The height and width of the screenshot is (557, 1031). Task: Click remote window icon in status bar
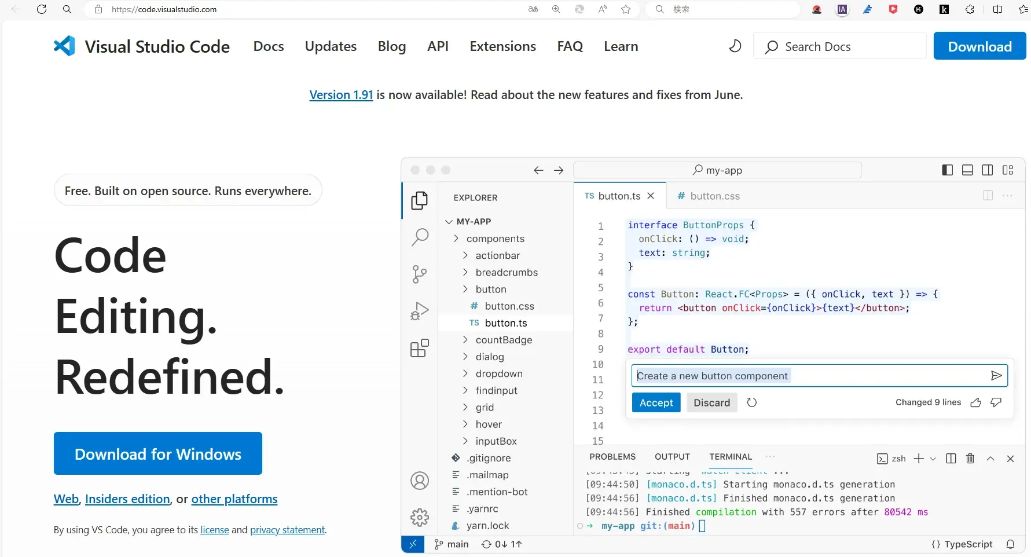point(413,544)
